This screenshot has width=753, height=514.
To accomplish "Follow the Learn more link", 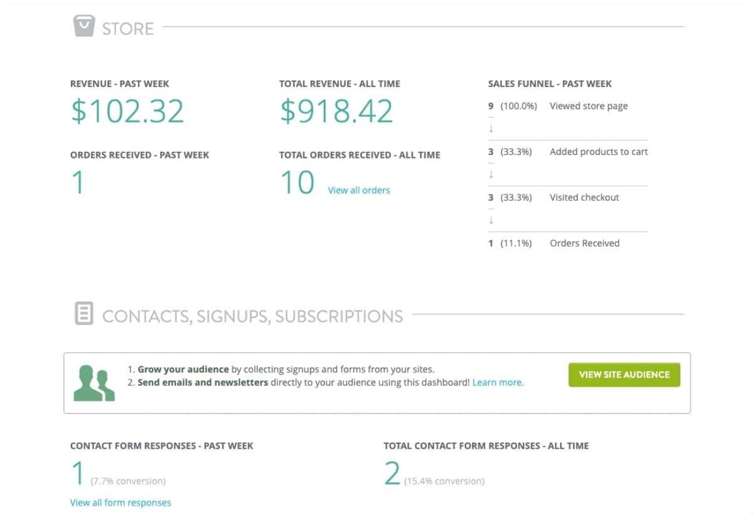I will [x=498, y=382].
